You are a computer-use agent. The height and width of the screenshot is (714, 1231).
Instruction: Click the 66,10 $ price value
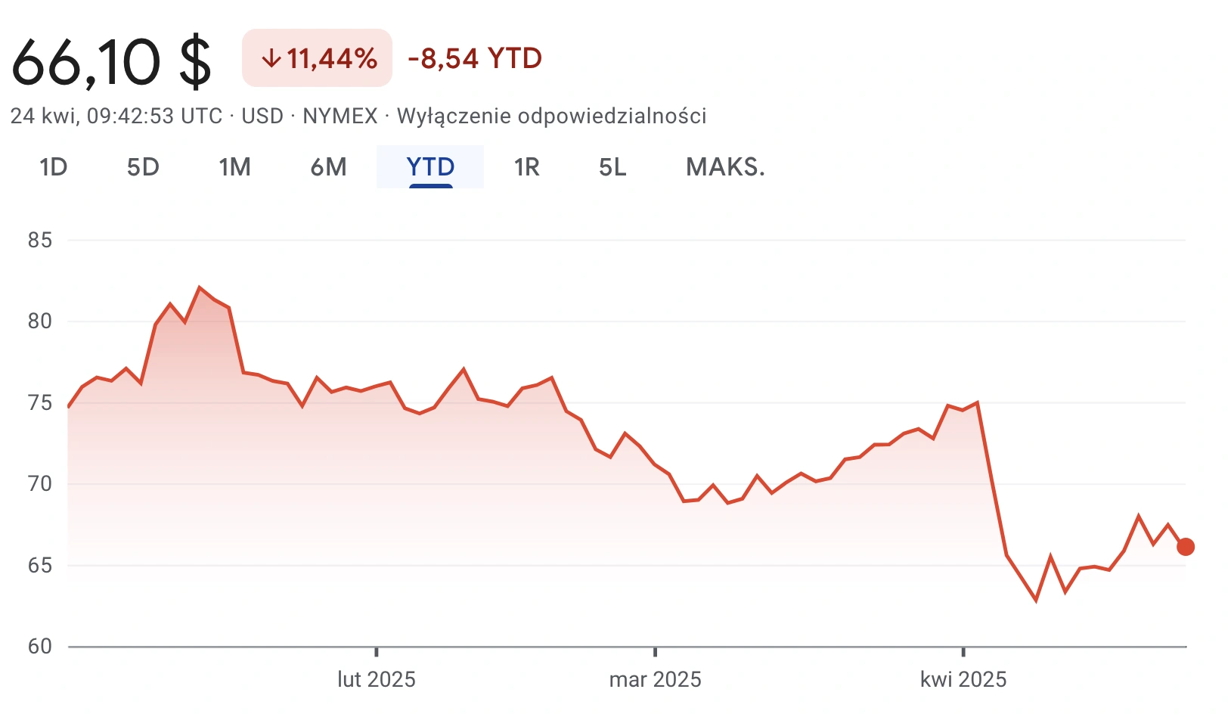coord(111,61)
